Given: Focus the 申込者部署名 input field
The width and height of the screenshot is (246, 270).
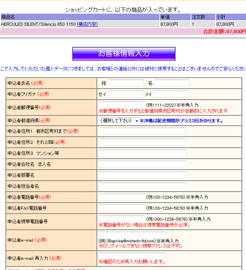Looking at the screenshot, I should point(143,175).
